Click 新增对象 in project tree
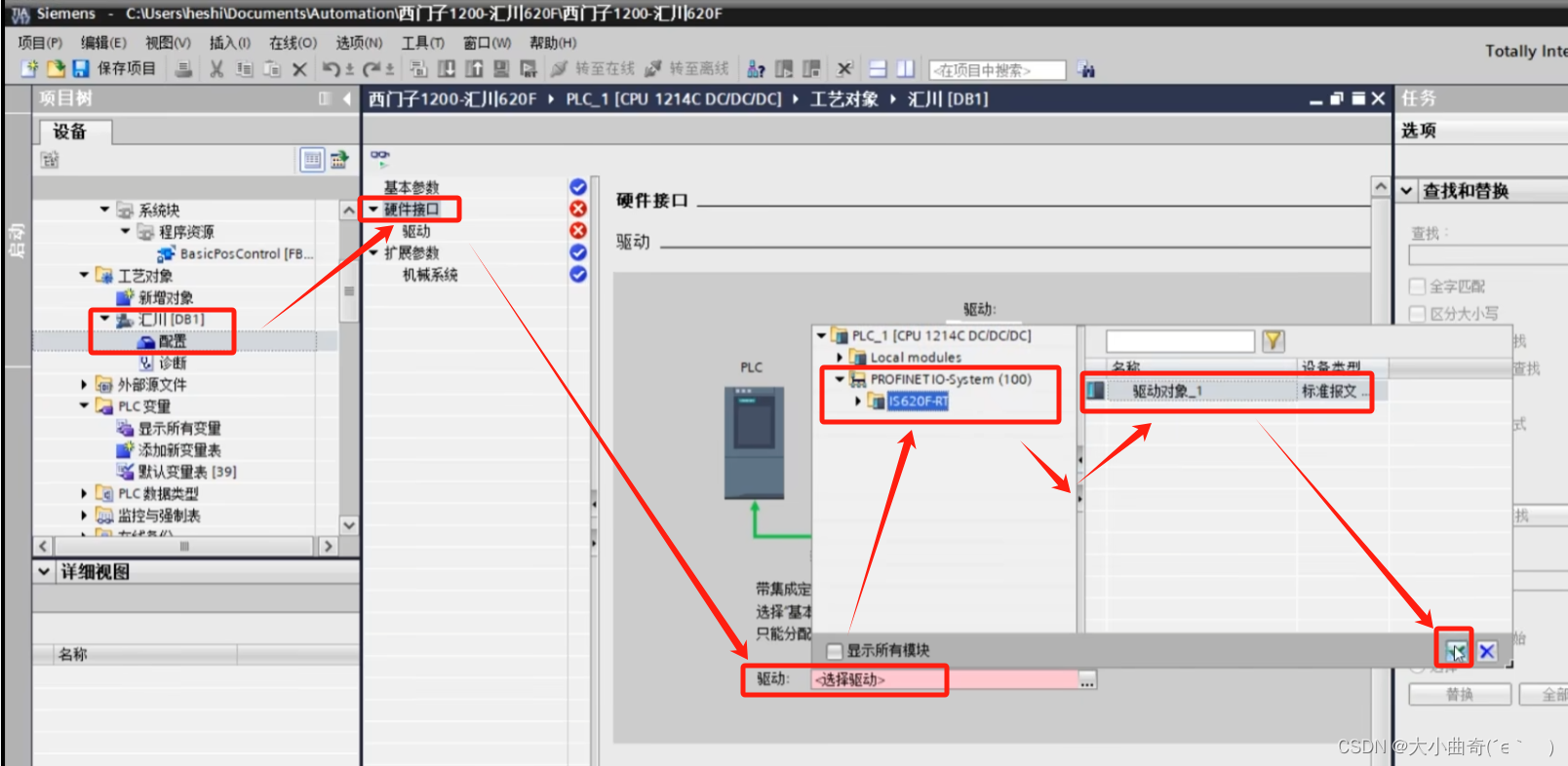 click(x=156, y=297)
